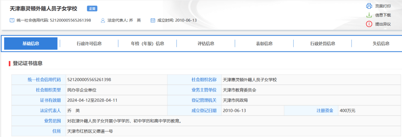View the 表彰信息 tab

click(x=264, y=44)
